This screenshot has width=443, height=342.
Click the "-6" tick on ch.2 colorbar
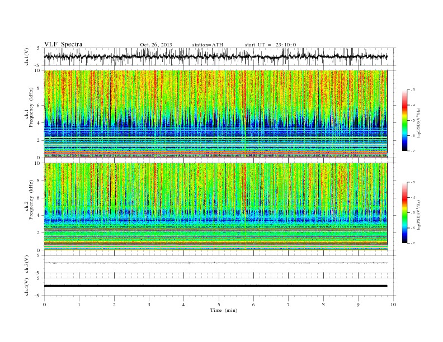[413, 228]
